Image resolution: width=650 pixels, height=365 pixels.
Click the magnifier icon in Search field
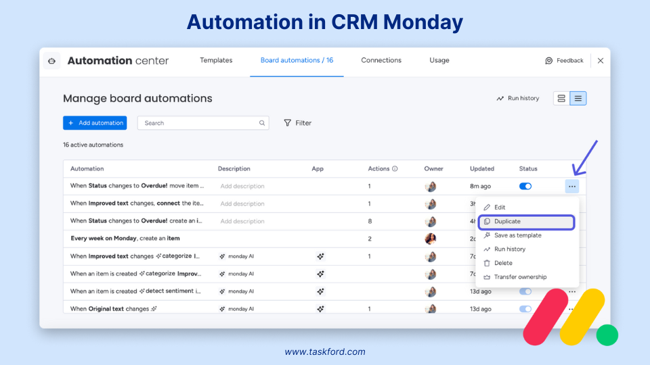coord(262,123)
